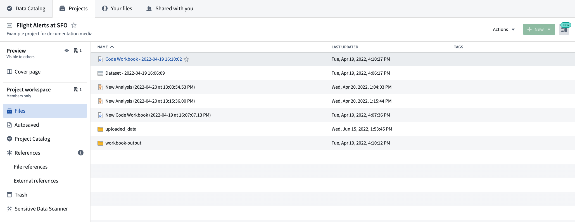Star the Flight Alerts at SFO project

74,25
